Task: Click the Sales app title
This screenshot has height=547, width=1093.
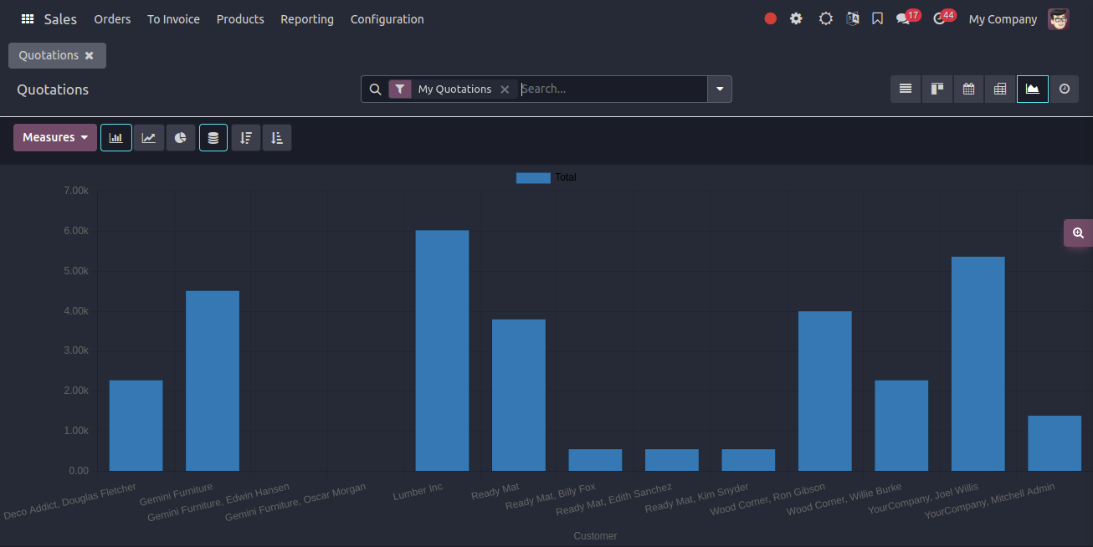Action: tap(60, 18)
